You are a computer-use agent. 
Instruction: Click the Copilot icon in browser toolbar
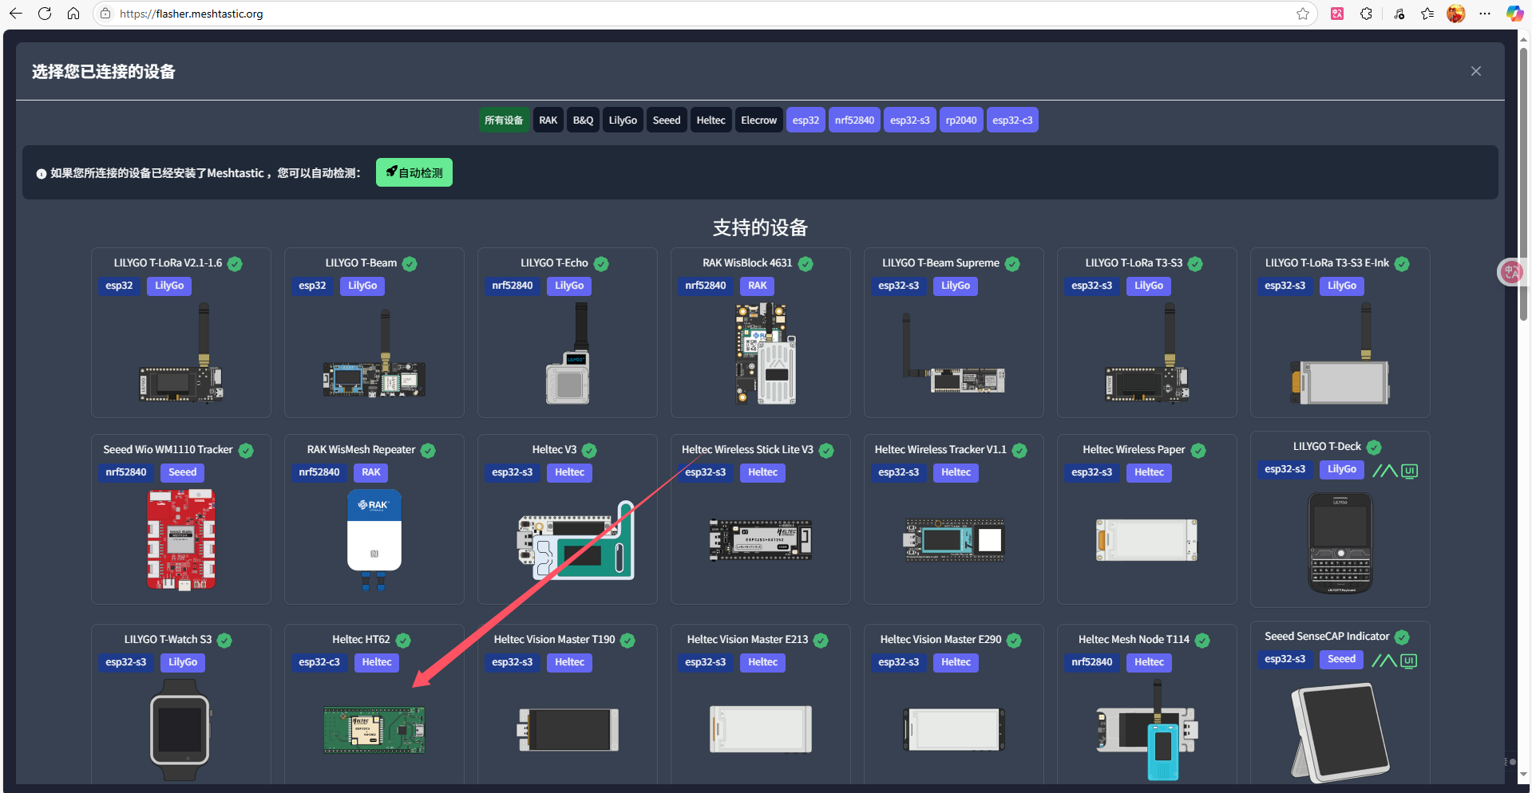pos(1514,14)
